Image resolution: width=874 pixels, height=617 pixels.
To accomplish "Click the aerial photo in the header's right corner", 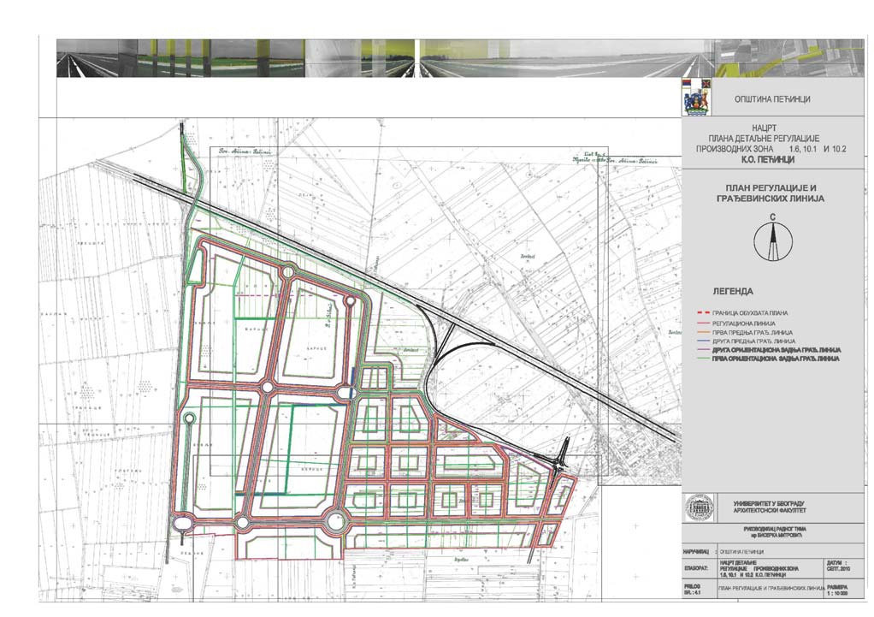I will coord(788,58).
